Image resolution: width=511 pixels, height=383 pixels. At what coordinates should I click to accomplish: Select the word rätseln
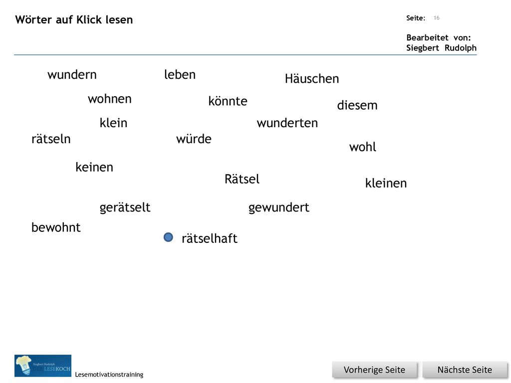click(51, 139)
